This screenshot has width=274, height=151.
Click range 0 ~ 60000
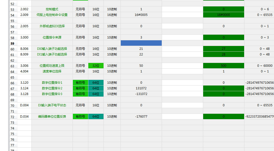[265, 66]
